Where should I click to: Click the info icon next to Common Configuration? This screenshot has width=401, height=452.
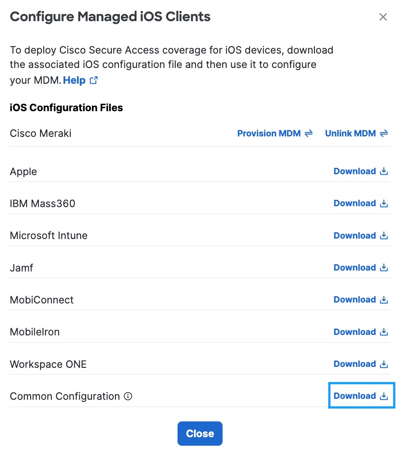point(128,396)
